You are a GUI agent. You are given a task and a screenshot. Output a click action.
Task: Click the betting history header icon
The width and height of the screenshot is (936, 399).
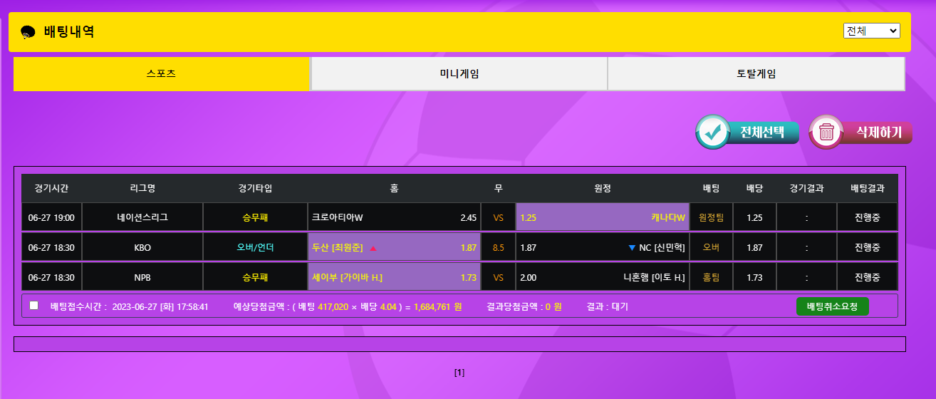[28, 32]
